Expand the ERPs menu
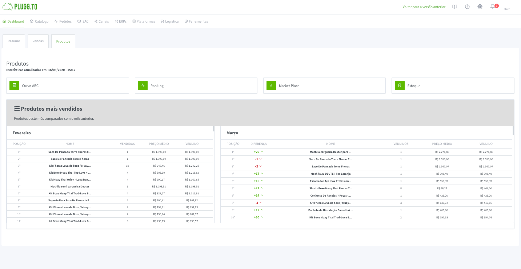Viewport: 521px width, 269px height. (x=121, y=21)
